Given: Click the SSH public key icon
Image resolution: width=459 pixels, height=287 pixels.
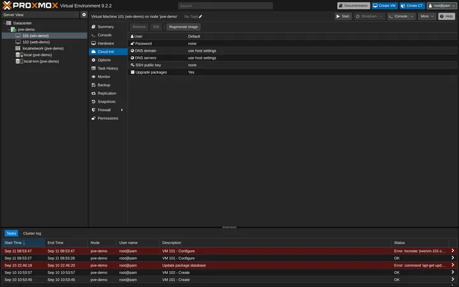Looking at the screenshot, I should pyautogui.click(x=133, y=65).
